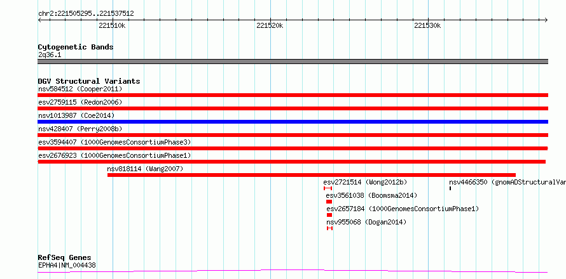Click the 221520k ruler mark
This screenshot has height=279, width=566.
(270, 26)
